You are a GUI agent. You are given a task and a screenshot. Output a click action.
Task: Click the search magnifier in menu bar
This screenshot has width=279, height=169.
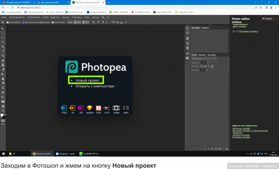[x=103, y=17]
